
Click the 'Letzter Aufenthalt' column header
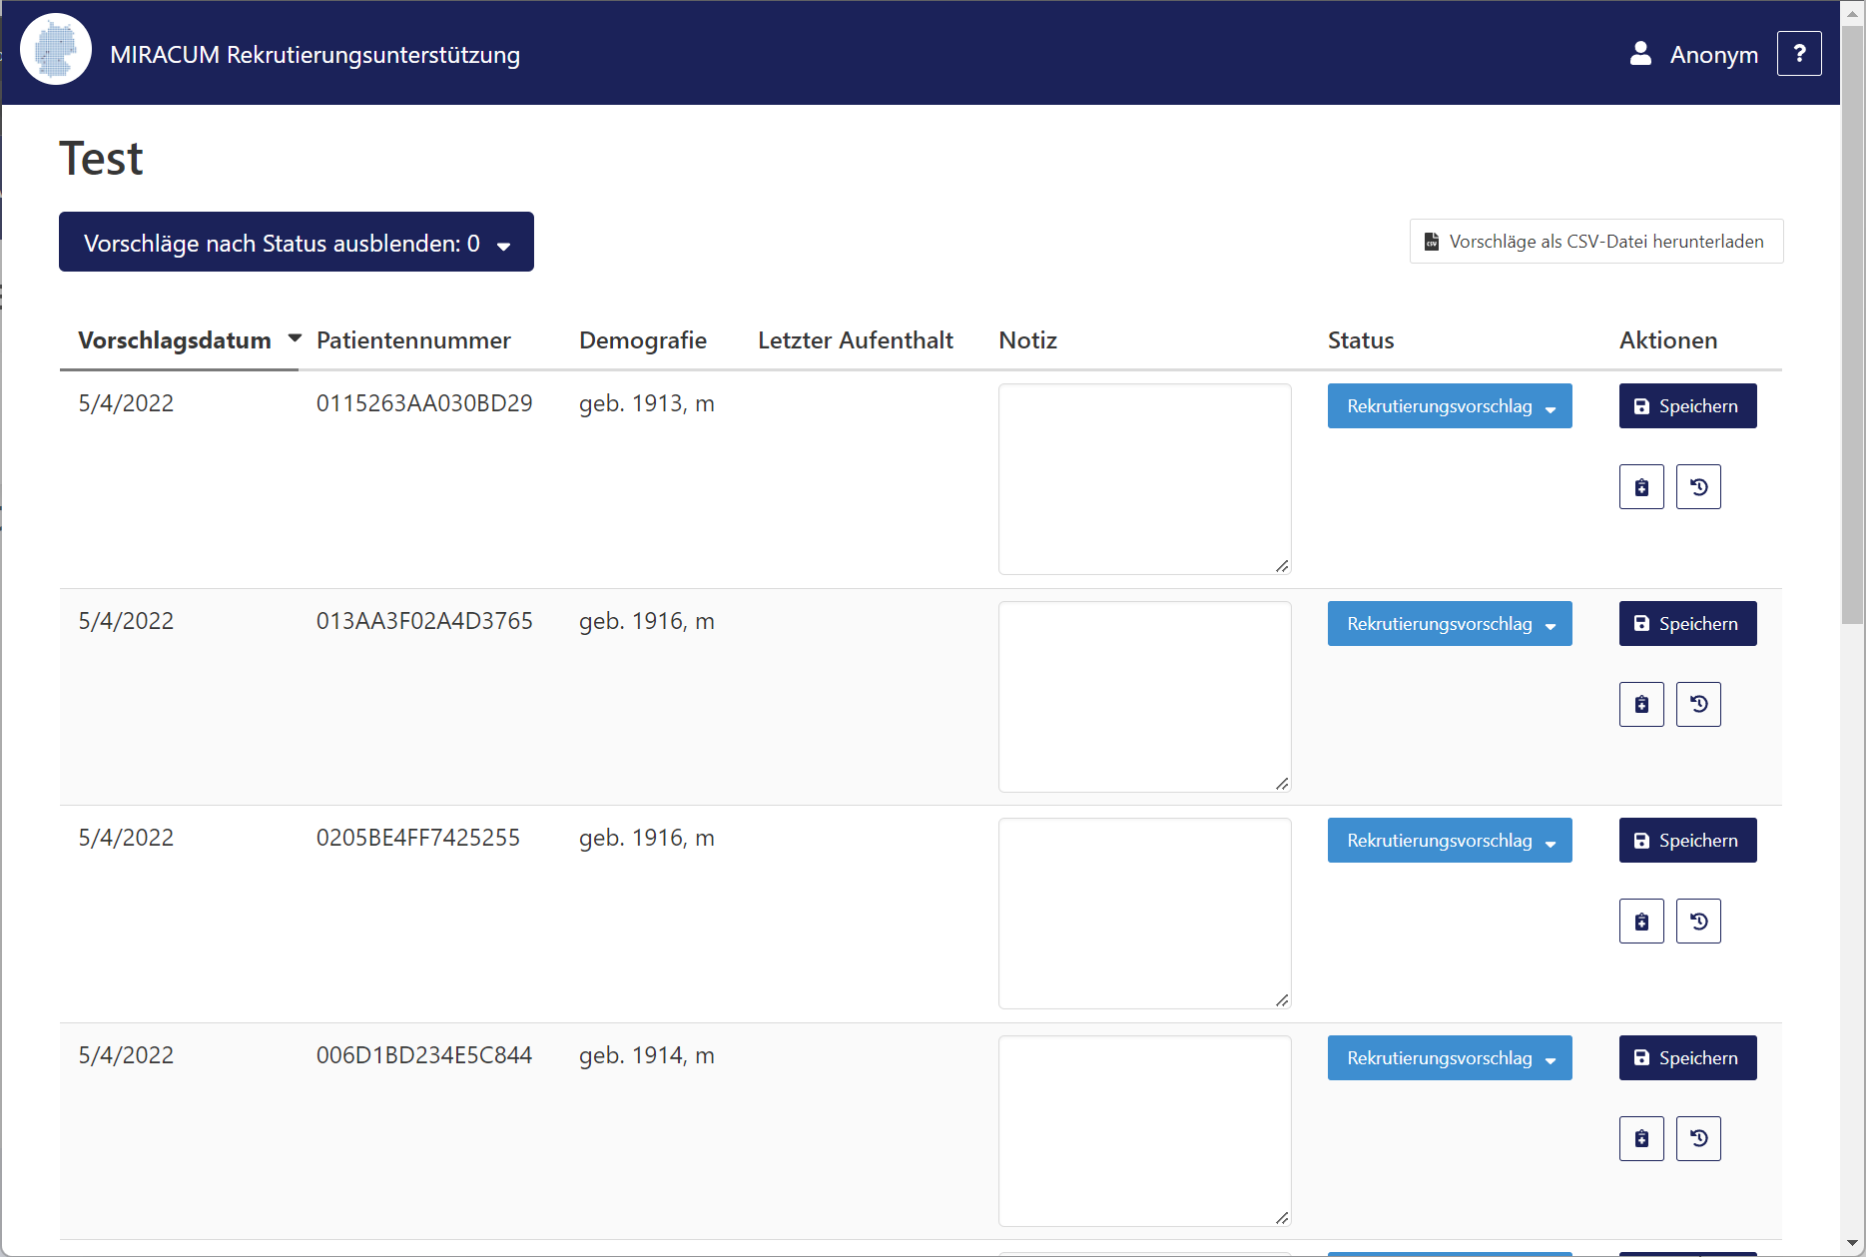856,340
